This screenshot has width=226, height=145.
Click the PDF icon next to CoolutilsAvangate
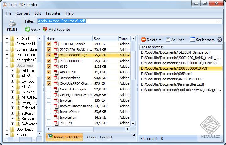[56, 89]
